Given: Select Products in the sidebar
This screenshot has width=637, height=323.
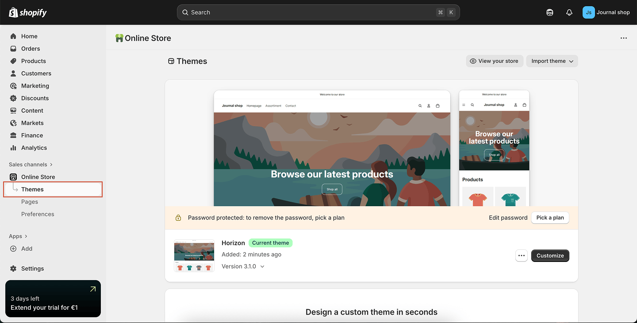Looking at the screenshot, I should [x=53, y=61].
